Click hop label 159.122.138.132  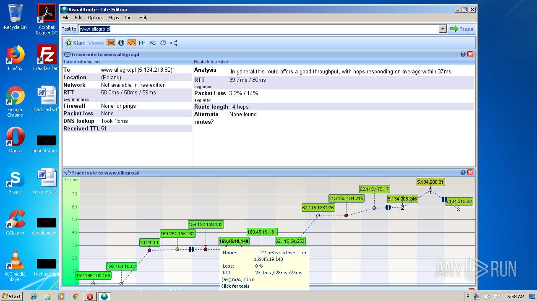[x=206, y=224]
